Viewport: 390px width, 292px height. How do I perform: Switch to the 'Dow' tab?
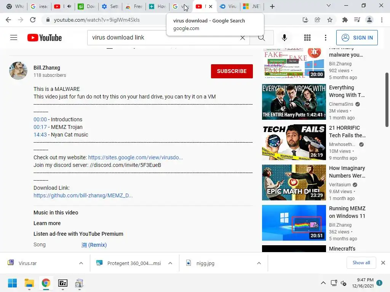pyautogui.click(x=86, y=6)
